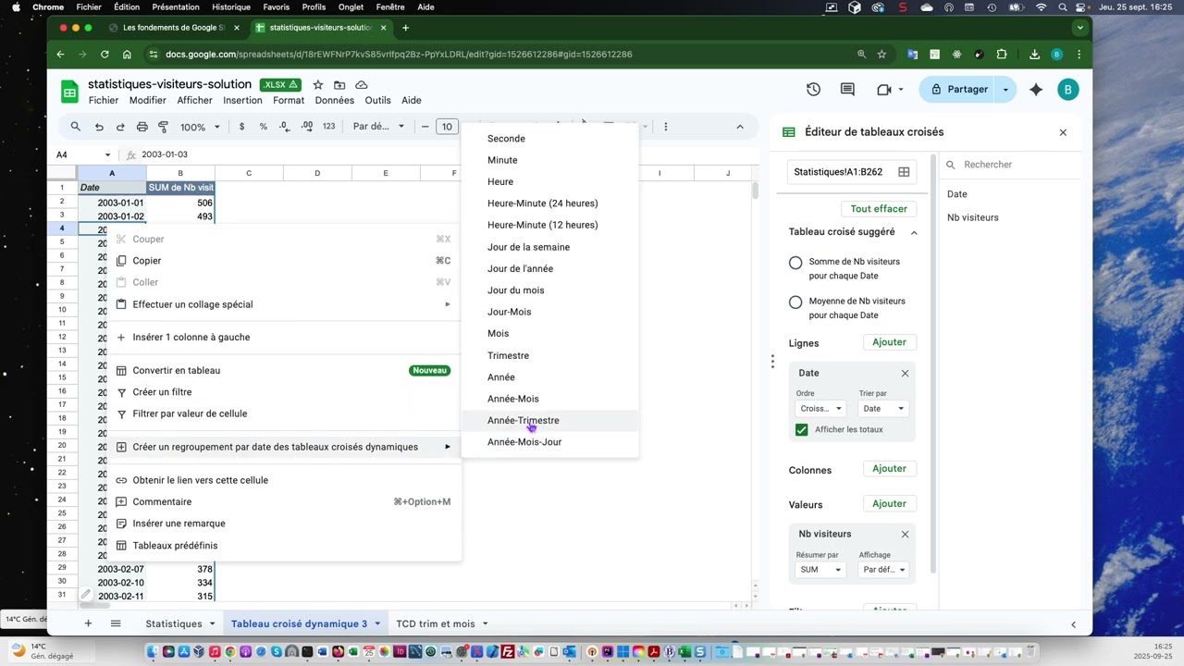Select Copier in context menu
1184x666 pixels.
click(x=284, y=261)
